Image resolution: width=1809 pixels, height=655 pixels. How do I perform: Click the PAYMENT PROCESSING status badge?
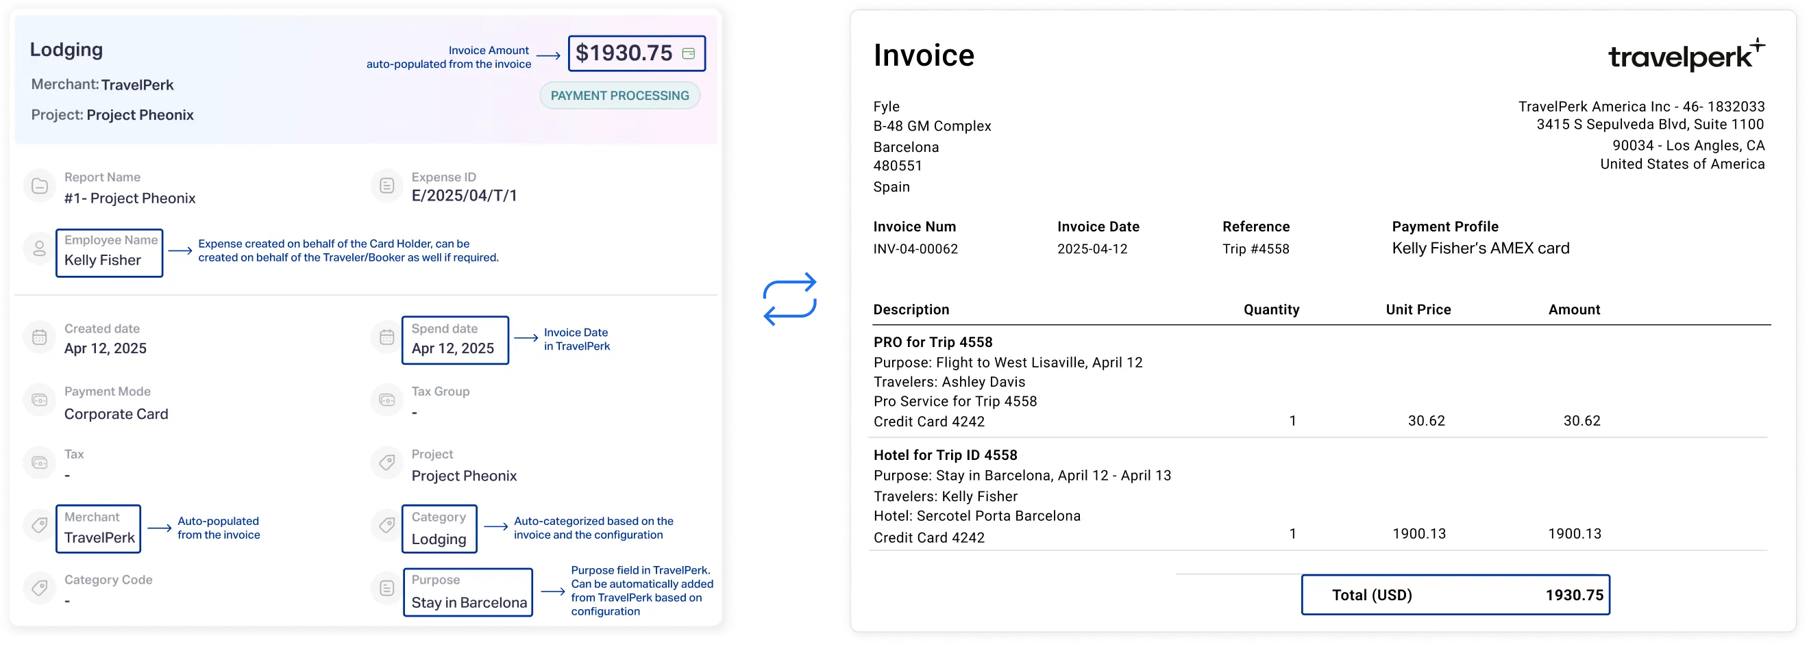619,95
